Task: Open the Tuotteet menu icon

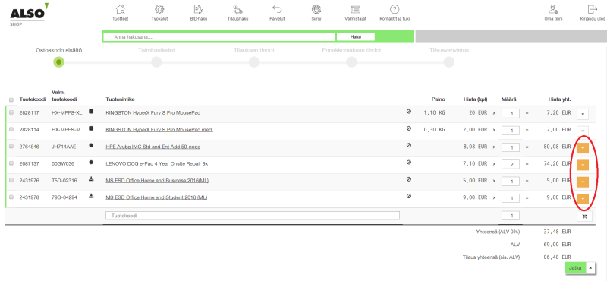Action: coord(121,9)
